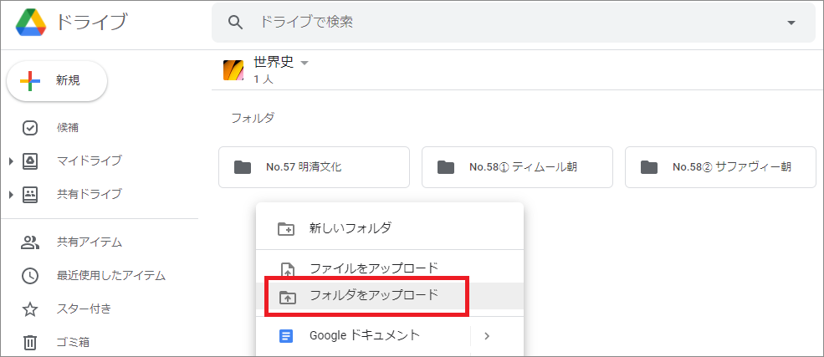
Task: Open the No.58② サファヴィー朝 folder
Action: (x=720, y=167)
